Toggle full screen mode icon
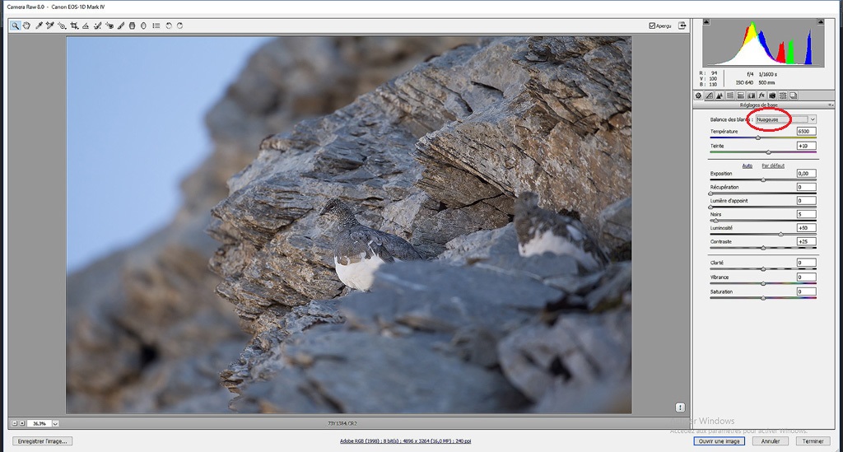Image resolution: width=843 pixels, height=452 pixels. point(682,26)
